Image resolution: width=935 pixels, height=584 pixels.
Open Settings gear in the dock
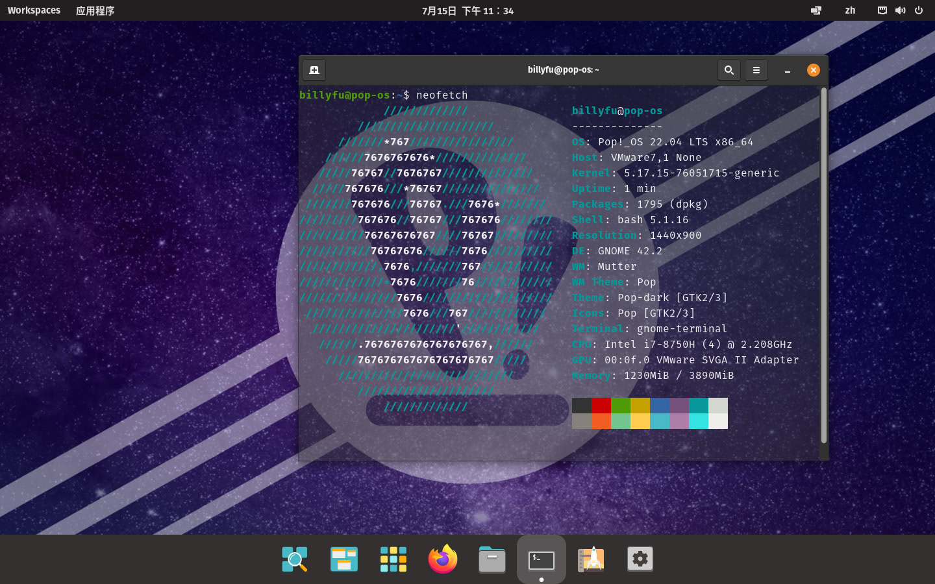pos(640,559)
